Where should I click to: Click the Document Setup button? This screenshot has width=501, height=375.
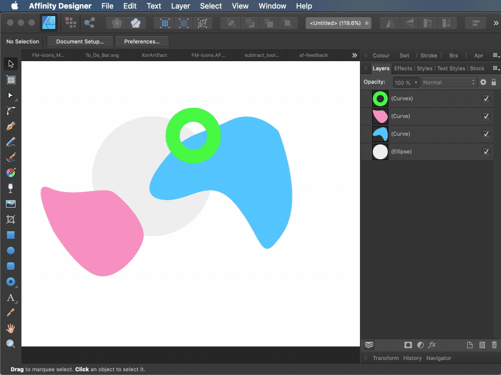pos(80,41)
